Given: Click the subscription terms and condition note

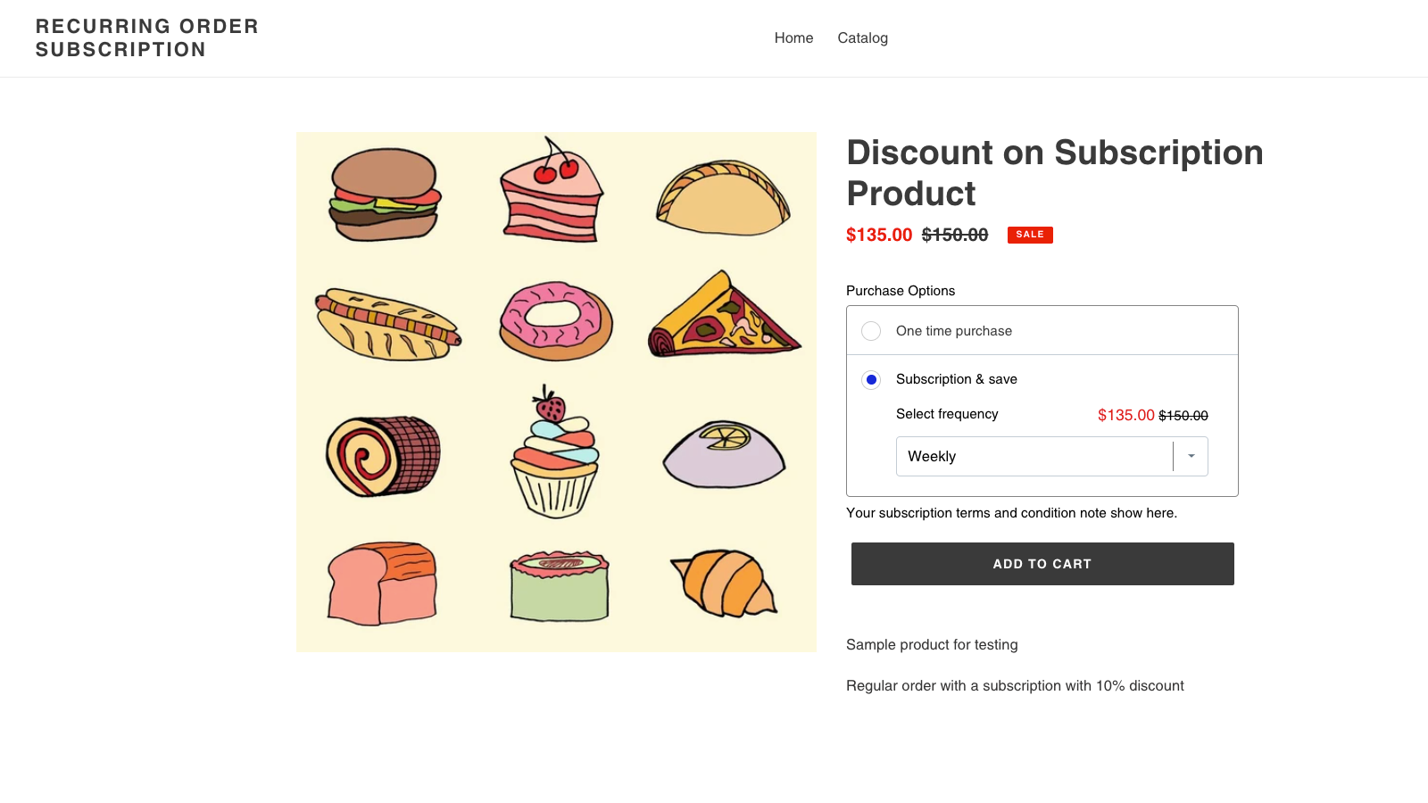Looking at the screenshot, I should coord(1012,513).
